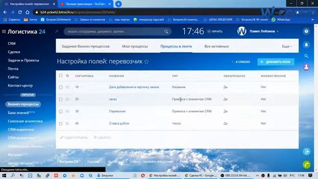Open the user avatar icon in right panel
The width and height of the screenshot is (318, 179).
point(306,67)
